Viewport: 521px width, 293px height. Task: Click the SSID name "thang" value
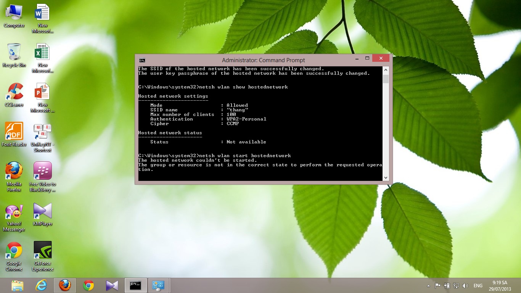237,110
